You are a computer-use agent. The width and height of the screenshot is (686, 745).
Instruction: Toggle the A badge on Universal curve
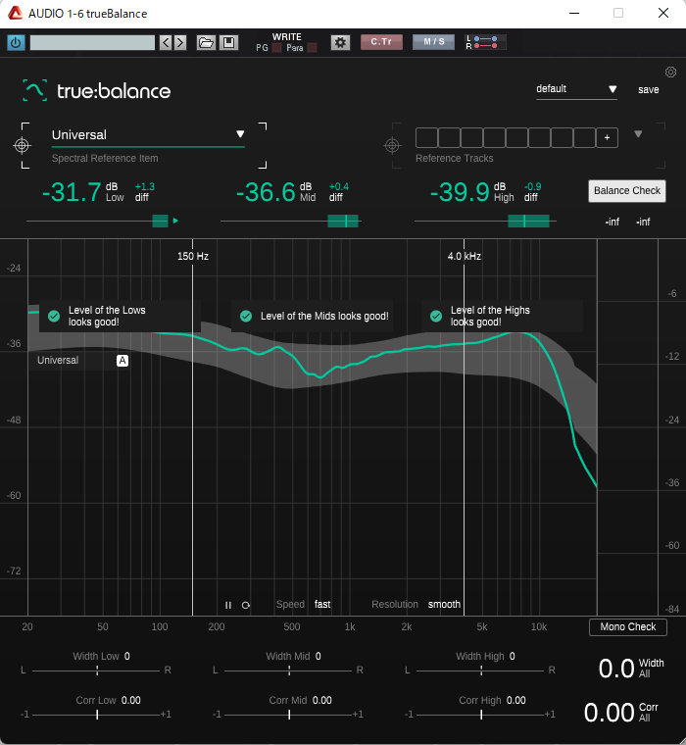pyautogui.click(x=122, y=361)
